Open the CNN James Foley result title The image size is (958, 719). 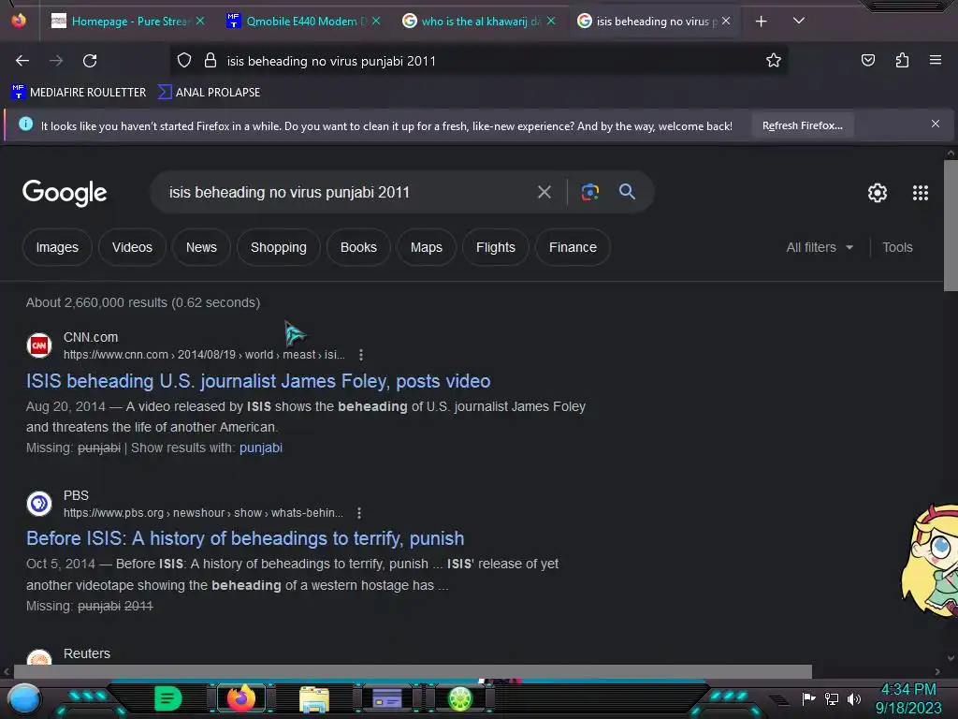tap(258, 381)
